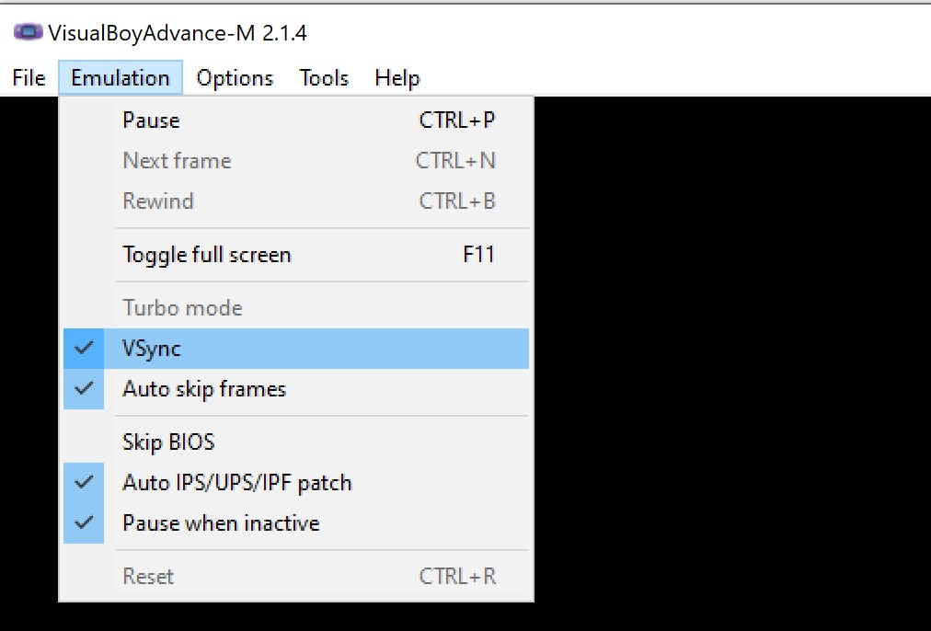Open the File menu
The image size is (931, 631).
click(x=26, y=78)
